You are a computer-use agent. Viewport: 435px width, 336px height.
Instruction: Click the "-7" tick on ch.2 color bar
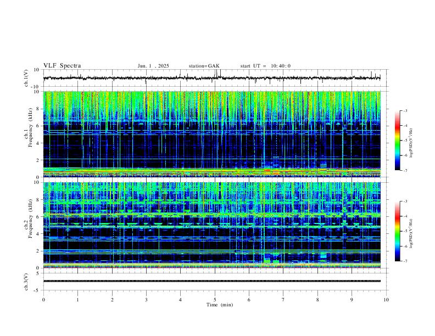click(x=405, y=261)
